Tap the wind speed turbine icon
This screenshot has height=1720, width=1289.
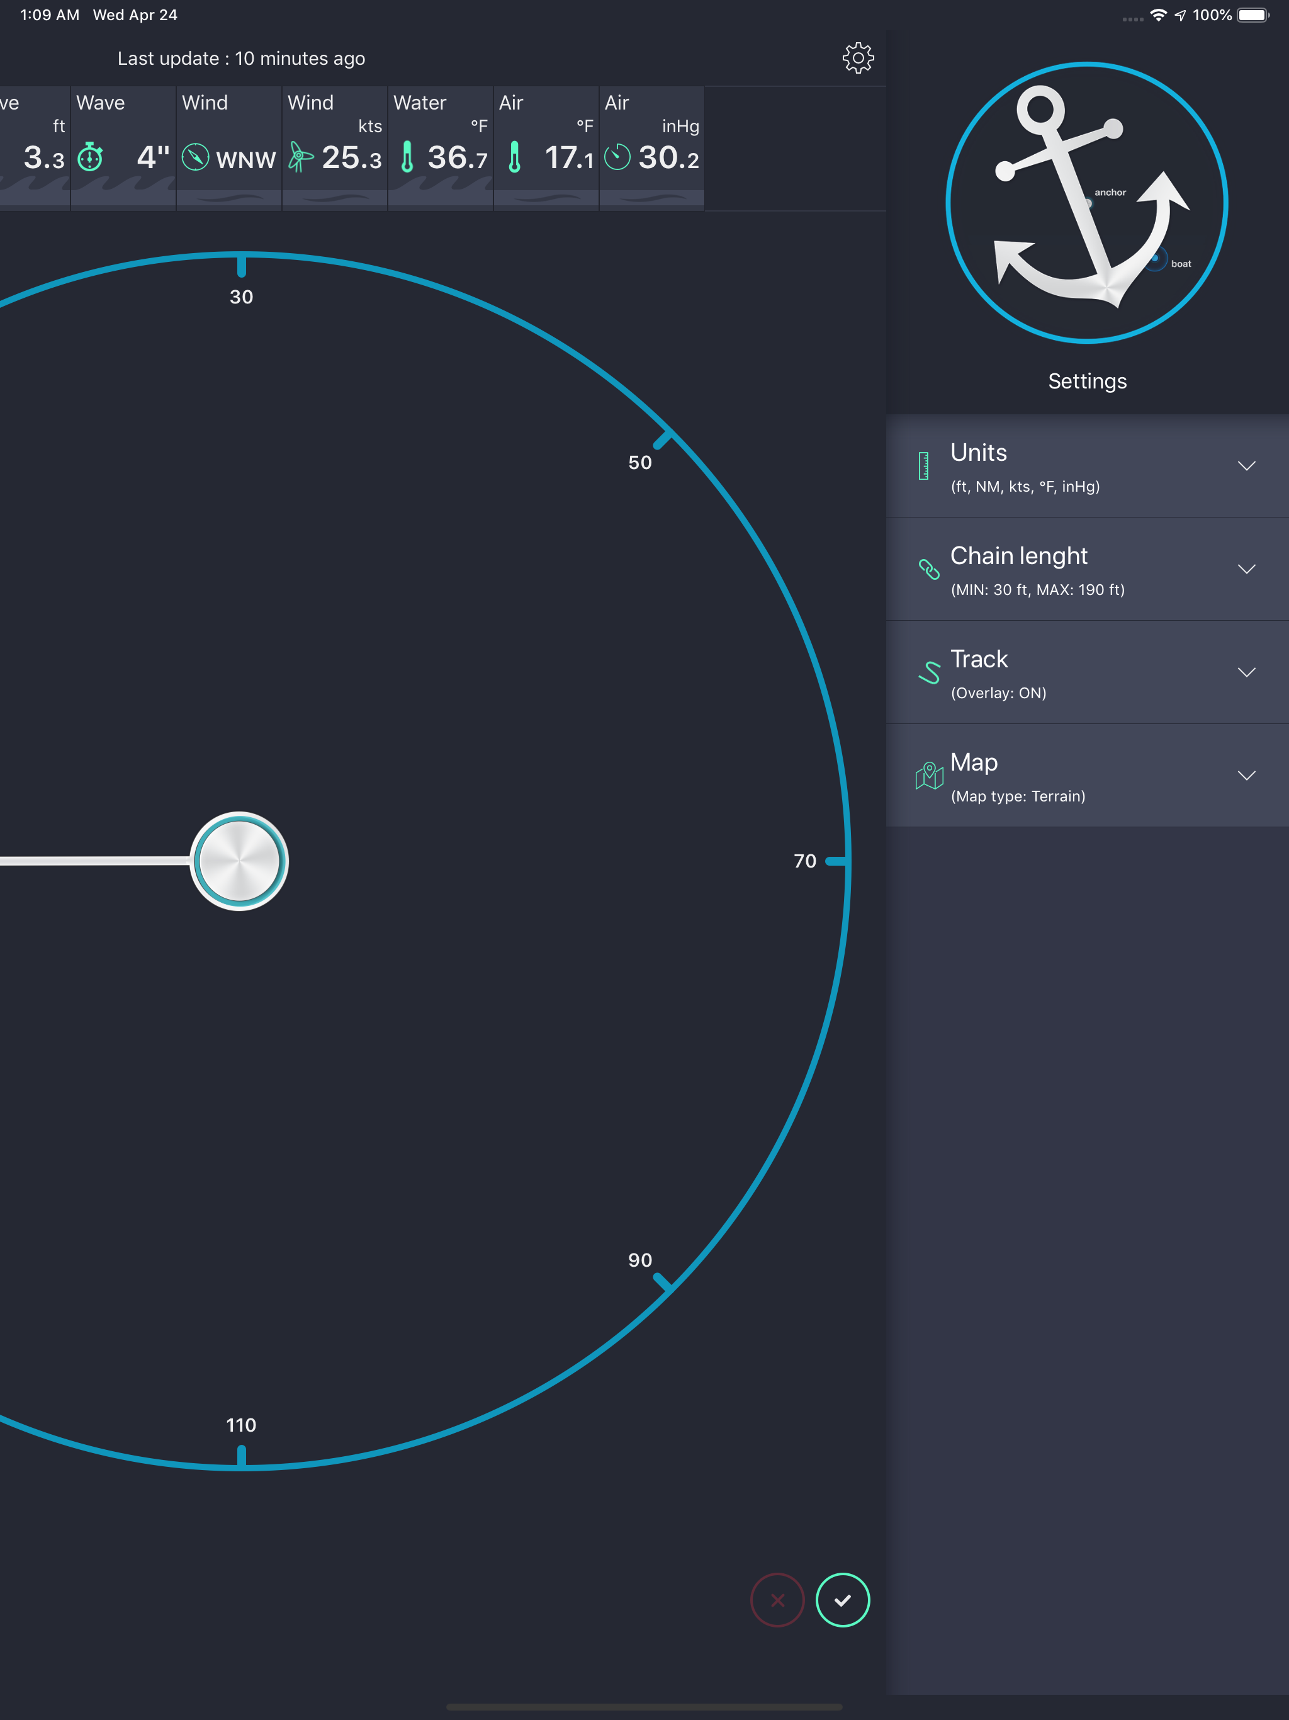300,157
